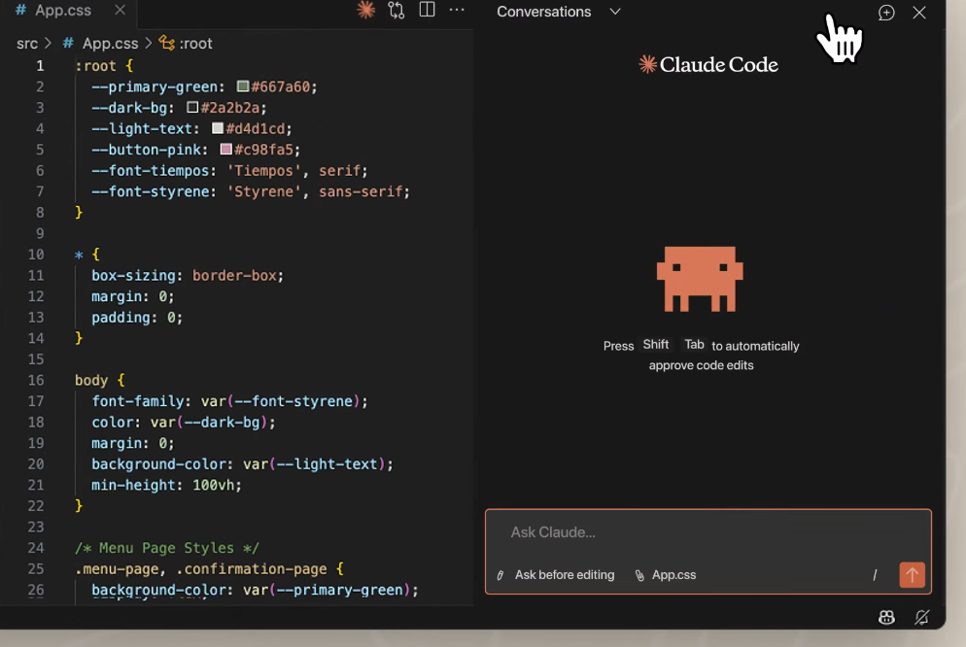This screenshot has height=647, width=966.
Task: Split the editor with the layout icon
Action: (x=427, y=10)
